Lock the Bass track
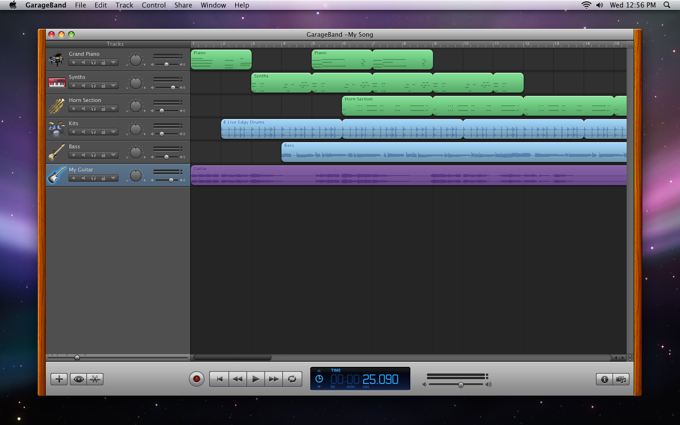680x425 pixels. pyautogui.click(x=103, y=155)
